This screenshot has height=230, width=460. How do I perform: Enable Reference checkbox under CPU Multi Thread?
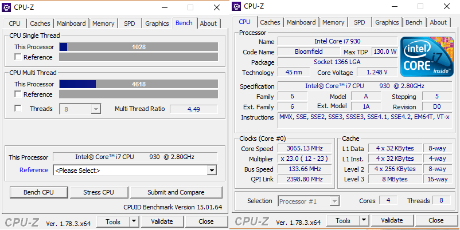pos(18,94)
